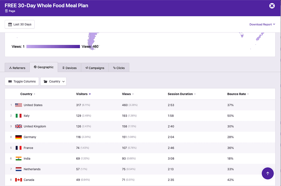The image size is (281, 186).
Task: Click the views gradient legend bar
Action: coord(53,47)
